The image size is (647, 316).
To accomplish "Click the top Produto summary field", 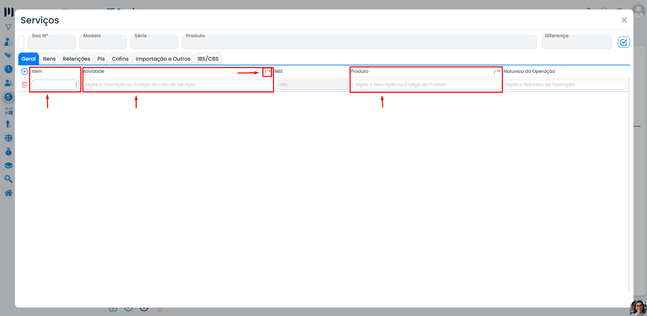I will [359, 42].
